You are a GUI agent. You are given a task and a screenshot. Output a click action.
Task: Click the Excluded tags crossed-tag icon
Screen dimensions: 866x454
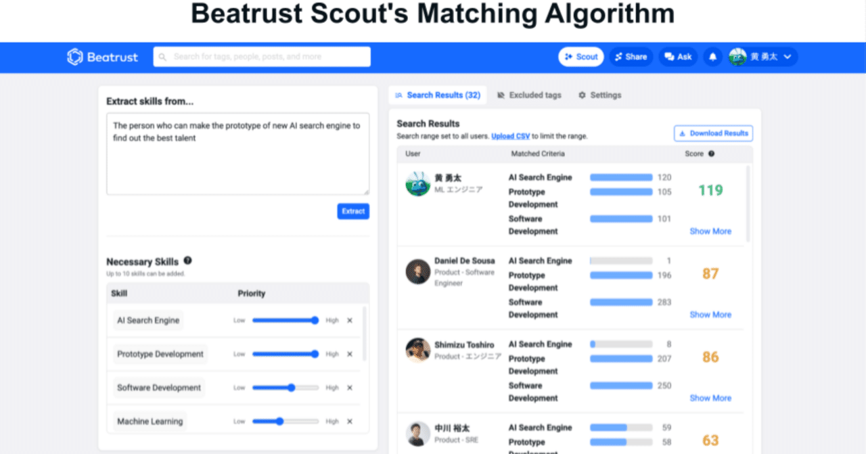pos(501,95)
